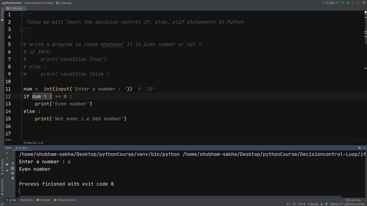
Task: Click tool window toggle icon in bottom-left corner
Action: click(x=2, y=204)
